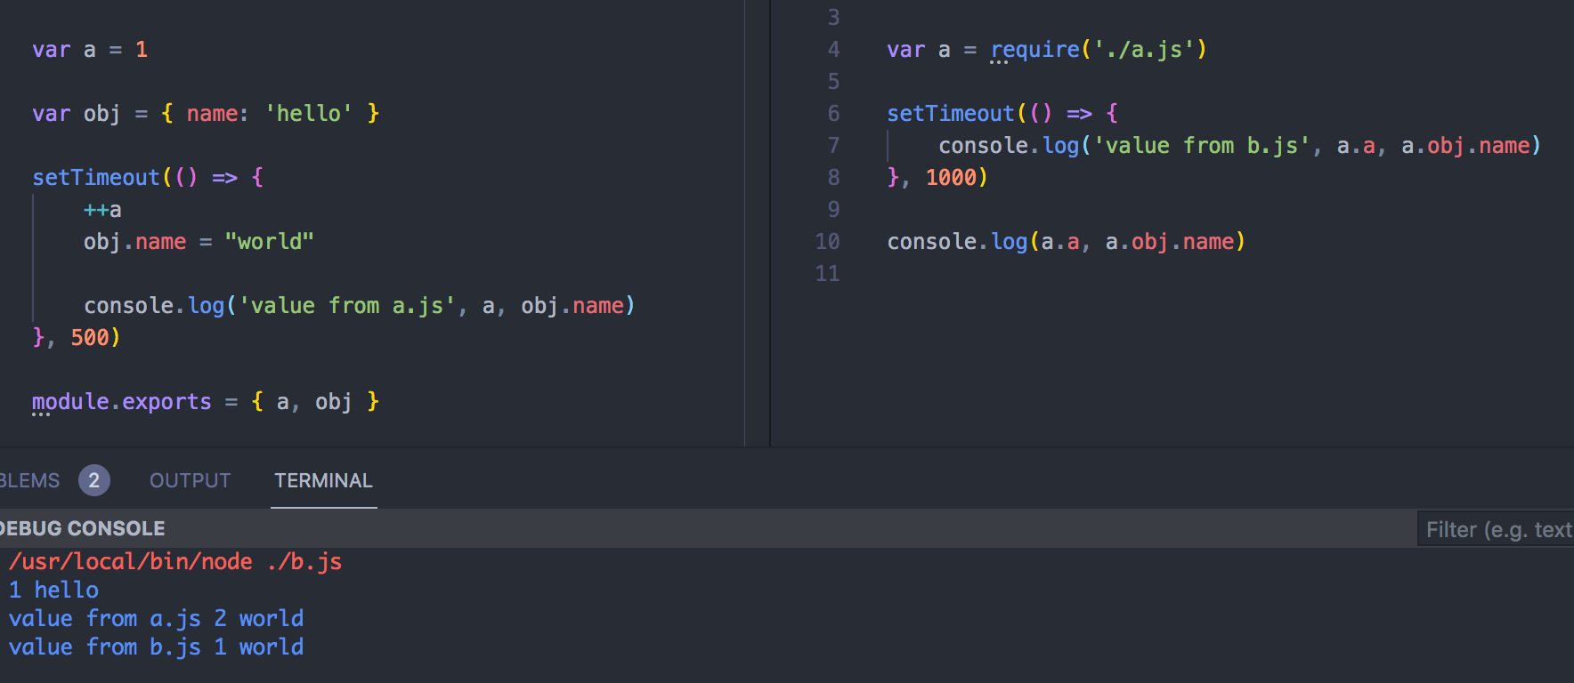Click the obj.name = "world" assignment

click(199, 242)
